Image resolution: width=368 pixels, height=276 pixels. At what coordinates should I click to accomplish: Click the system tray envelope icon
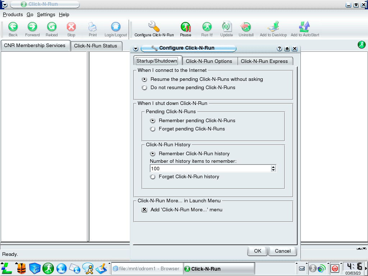pos(302,268)
